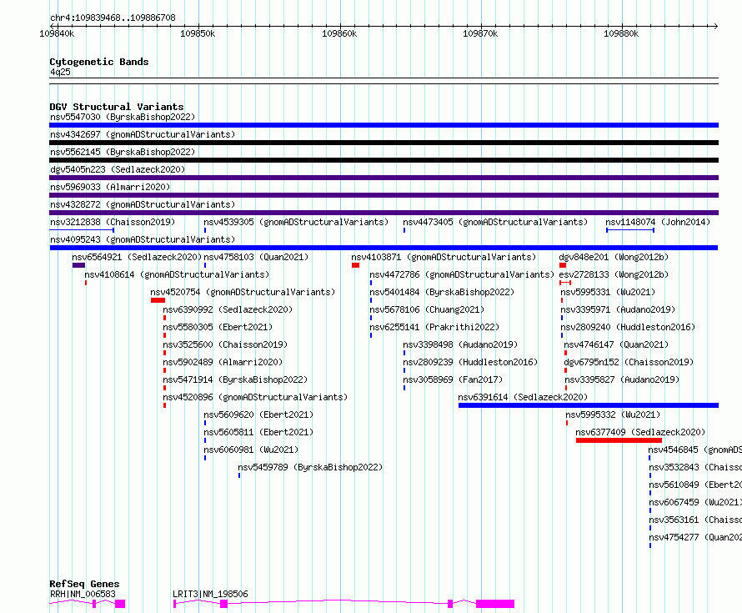Click the red nsv6377409 variant bar
The width and height of the screenshot is (742, 613).
[x=619, y=440]
